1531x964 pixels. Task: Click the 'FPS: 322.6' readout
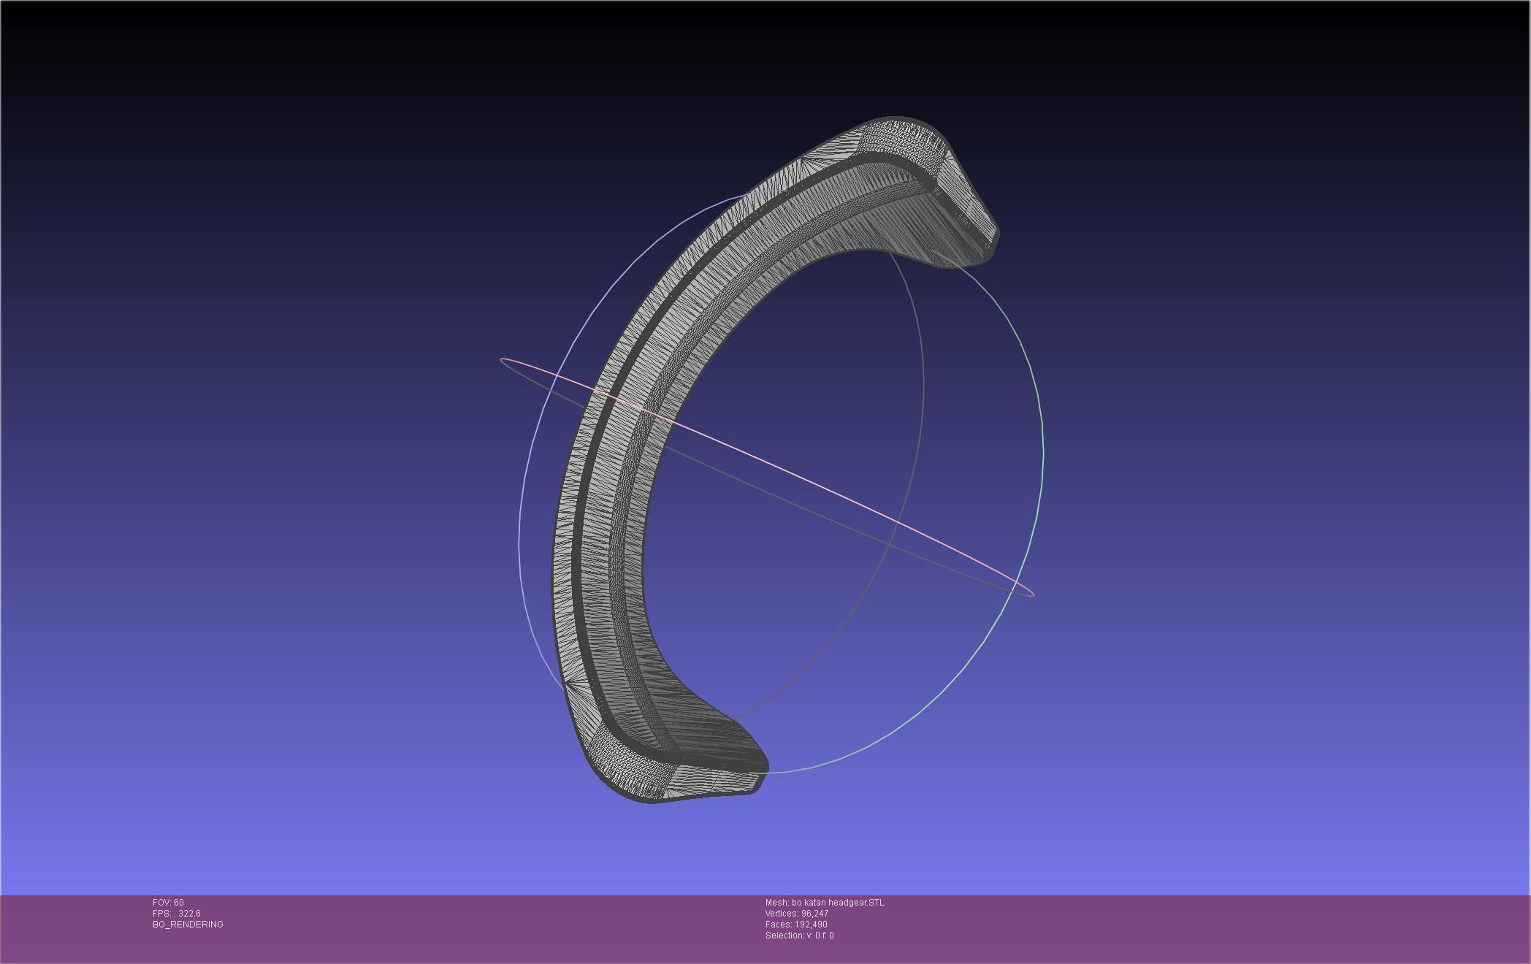coord(177,914)
